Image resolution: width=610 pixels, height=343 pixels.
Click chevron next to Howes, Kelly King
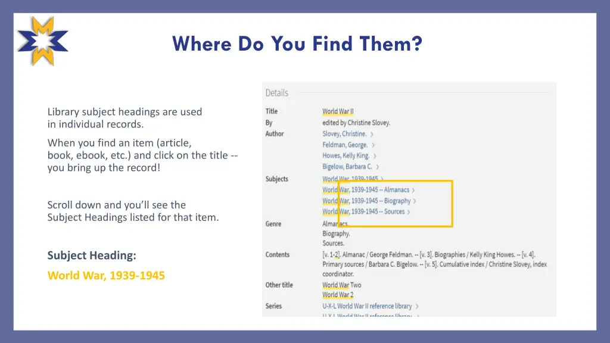click(x=375, y=156)
